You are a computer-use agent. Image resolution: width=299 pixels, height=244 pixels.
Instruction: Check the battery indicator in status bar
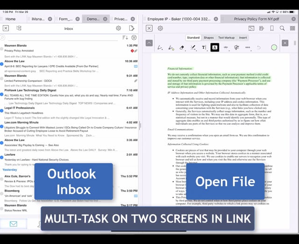click(292, 12)
